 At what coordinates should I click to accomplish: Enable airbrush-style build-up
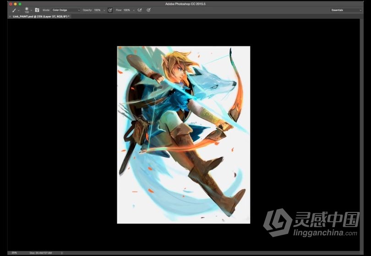(140, 10)
